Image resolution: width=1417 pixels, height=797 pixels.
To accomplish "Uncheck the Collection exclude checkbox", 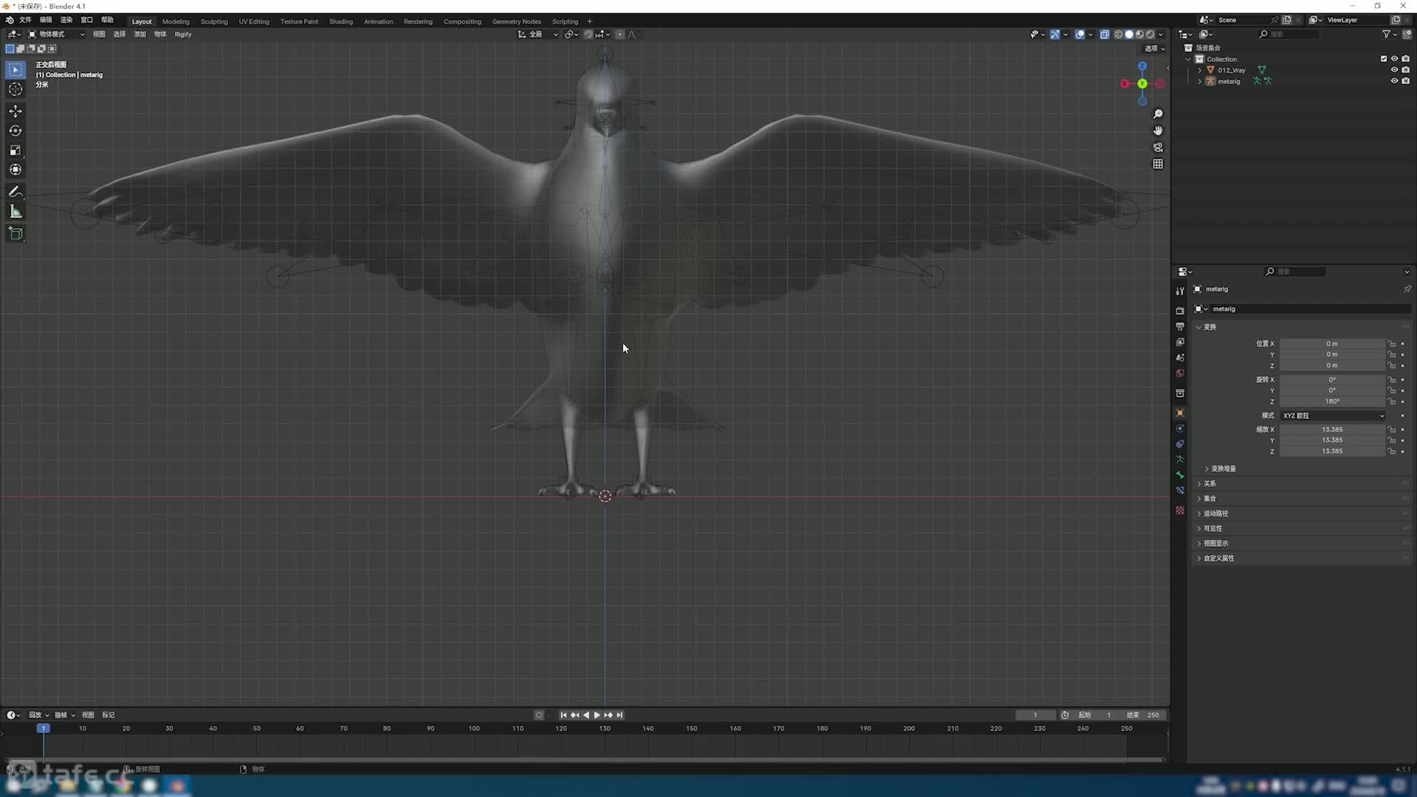I will coord(1384,59).
